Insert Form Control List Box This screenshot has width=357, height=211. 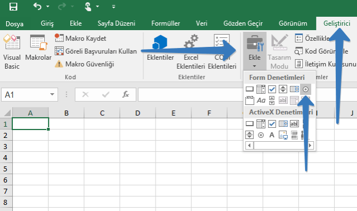(294, 89)
